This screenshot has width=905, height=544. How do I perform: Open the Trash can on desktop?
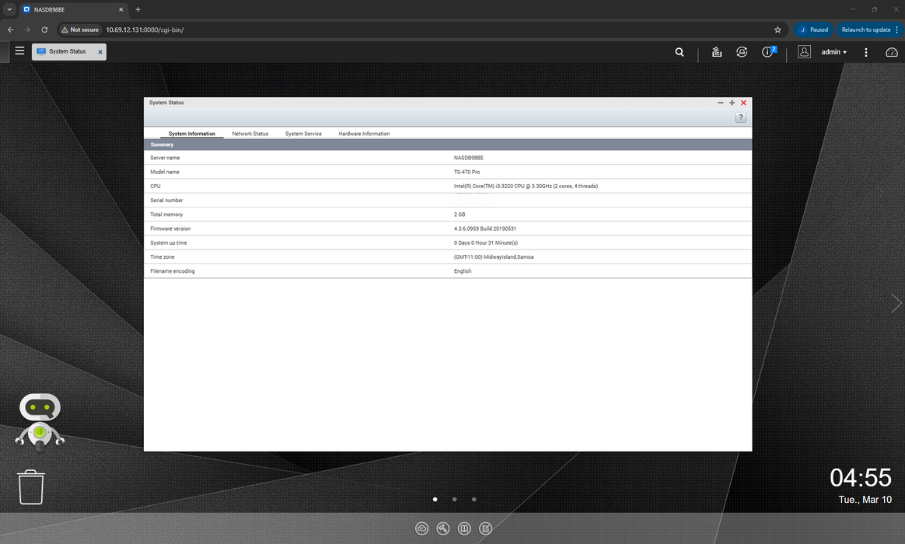click(31, 487)
